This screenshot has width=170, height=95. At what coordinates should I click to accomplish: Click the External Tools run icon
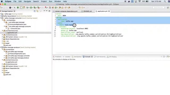[x=38, y=8]
